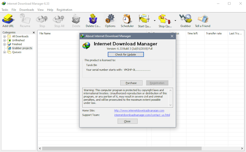Expand the Unfinished tree node
The width and height of the screenshot is (246, 152).
point(5,40)
